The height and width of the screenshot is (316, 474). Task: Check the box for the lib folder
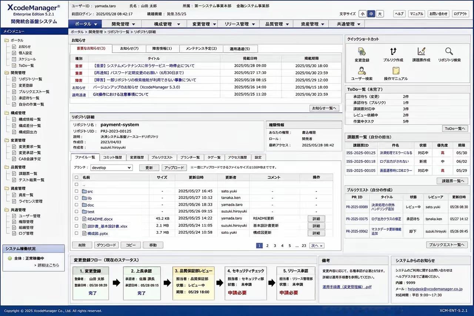pos(77,198)
